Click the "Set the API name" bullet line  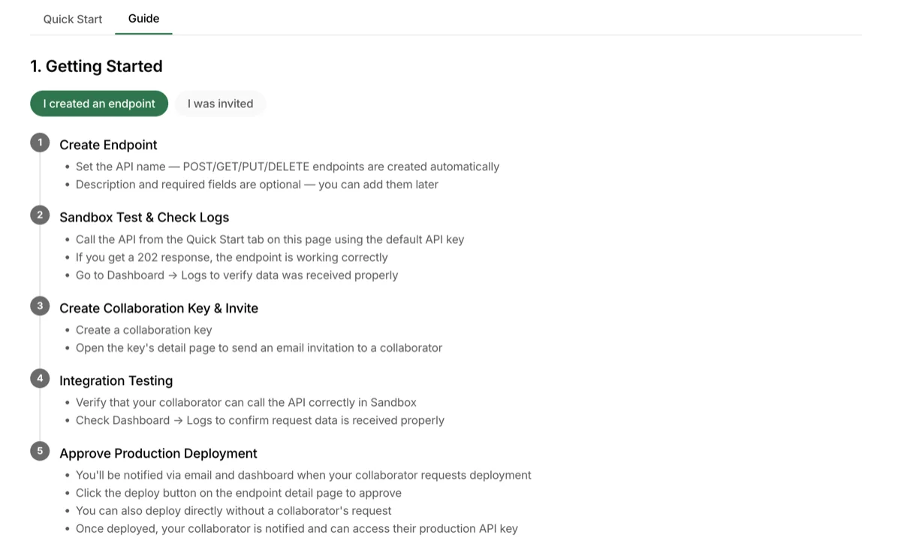287,167
